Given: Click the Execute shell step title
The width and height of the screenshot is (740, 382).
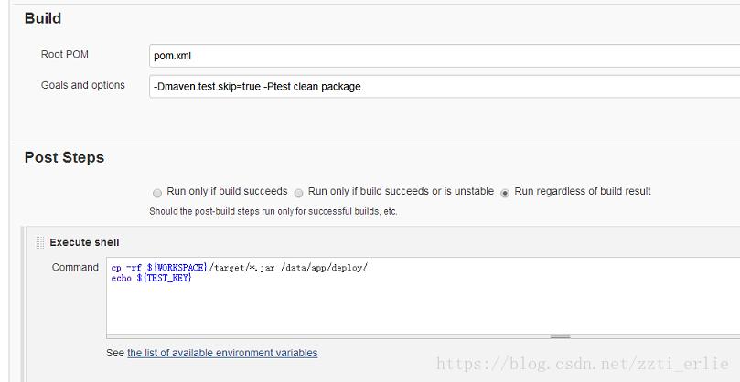Looking at the screenshot, I should tap(84, 242).
